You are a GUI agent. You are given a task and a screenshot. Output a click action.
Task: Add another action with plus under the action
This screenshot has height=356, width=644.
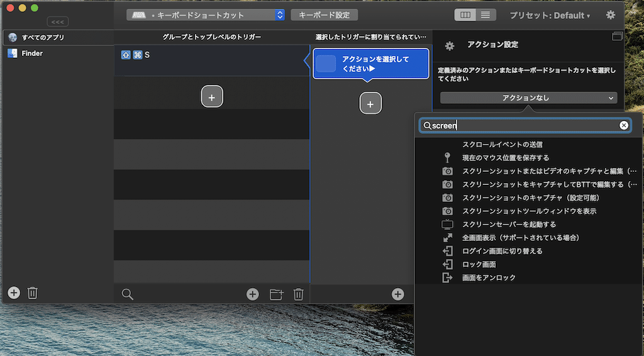[370, 103]
